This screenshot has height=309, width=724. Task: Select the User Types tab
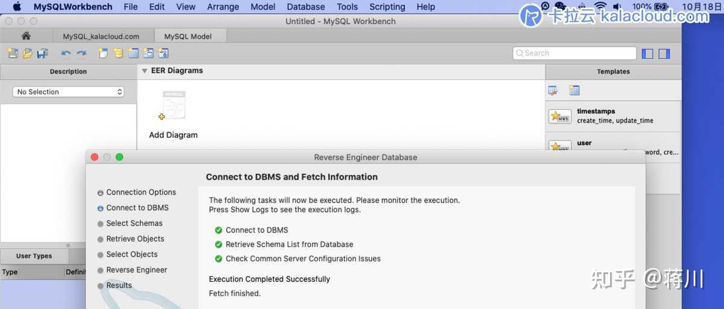pos(34,256)
